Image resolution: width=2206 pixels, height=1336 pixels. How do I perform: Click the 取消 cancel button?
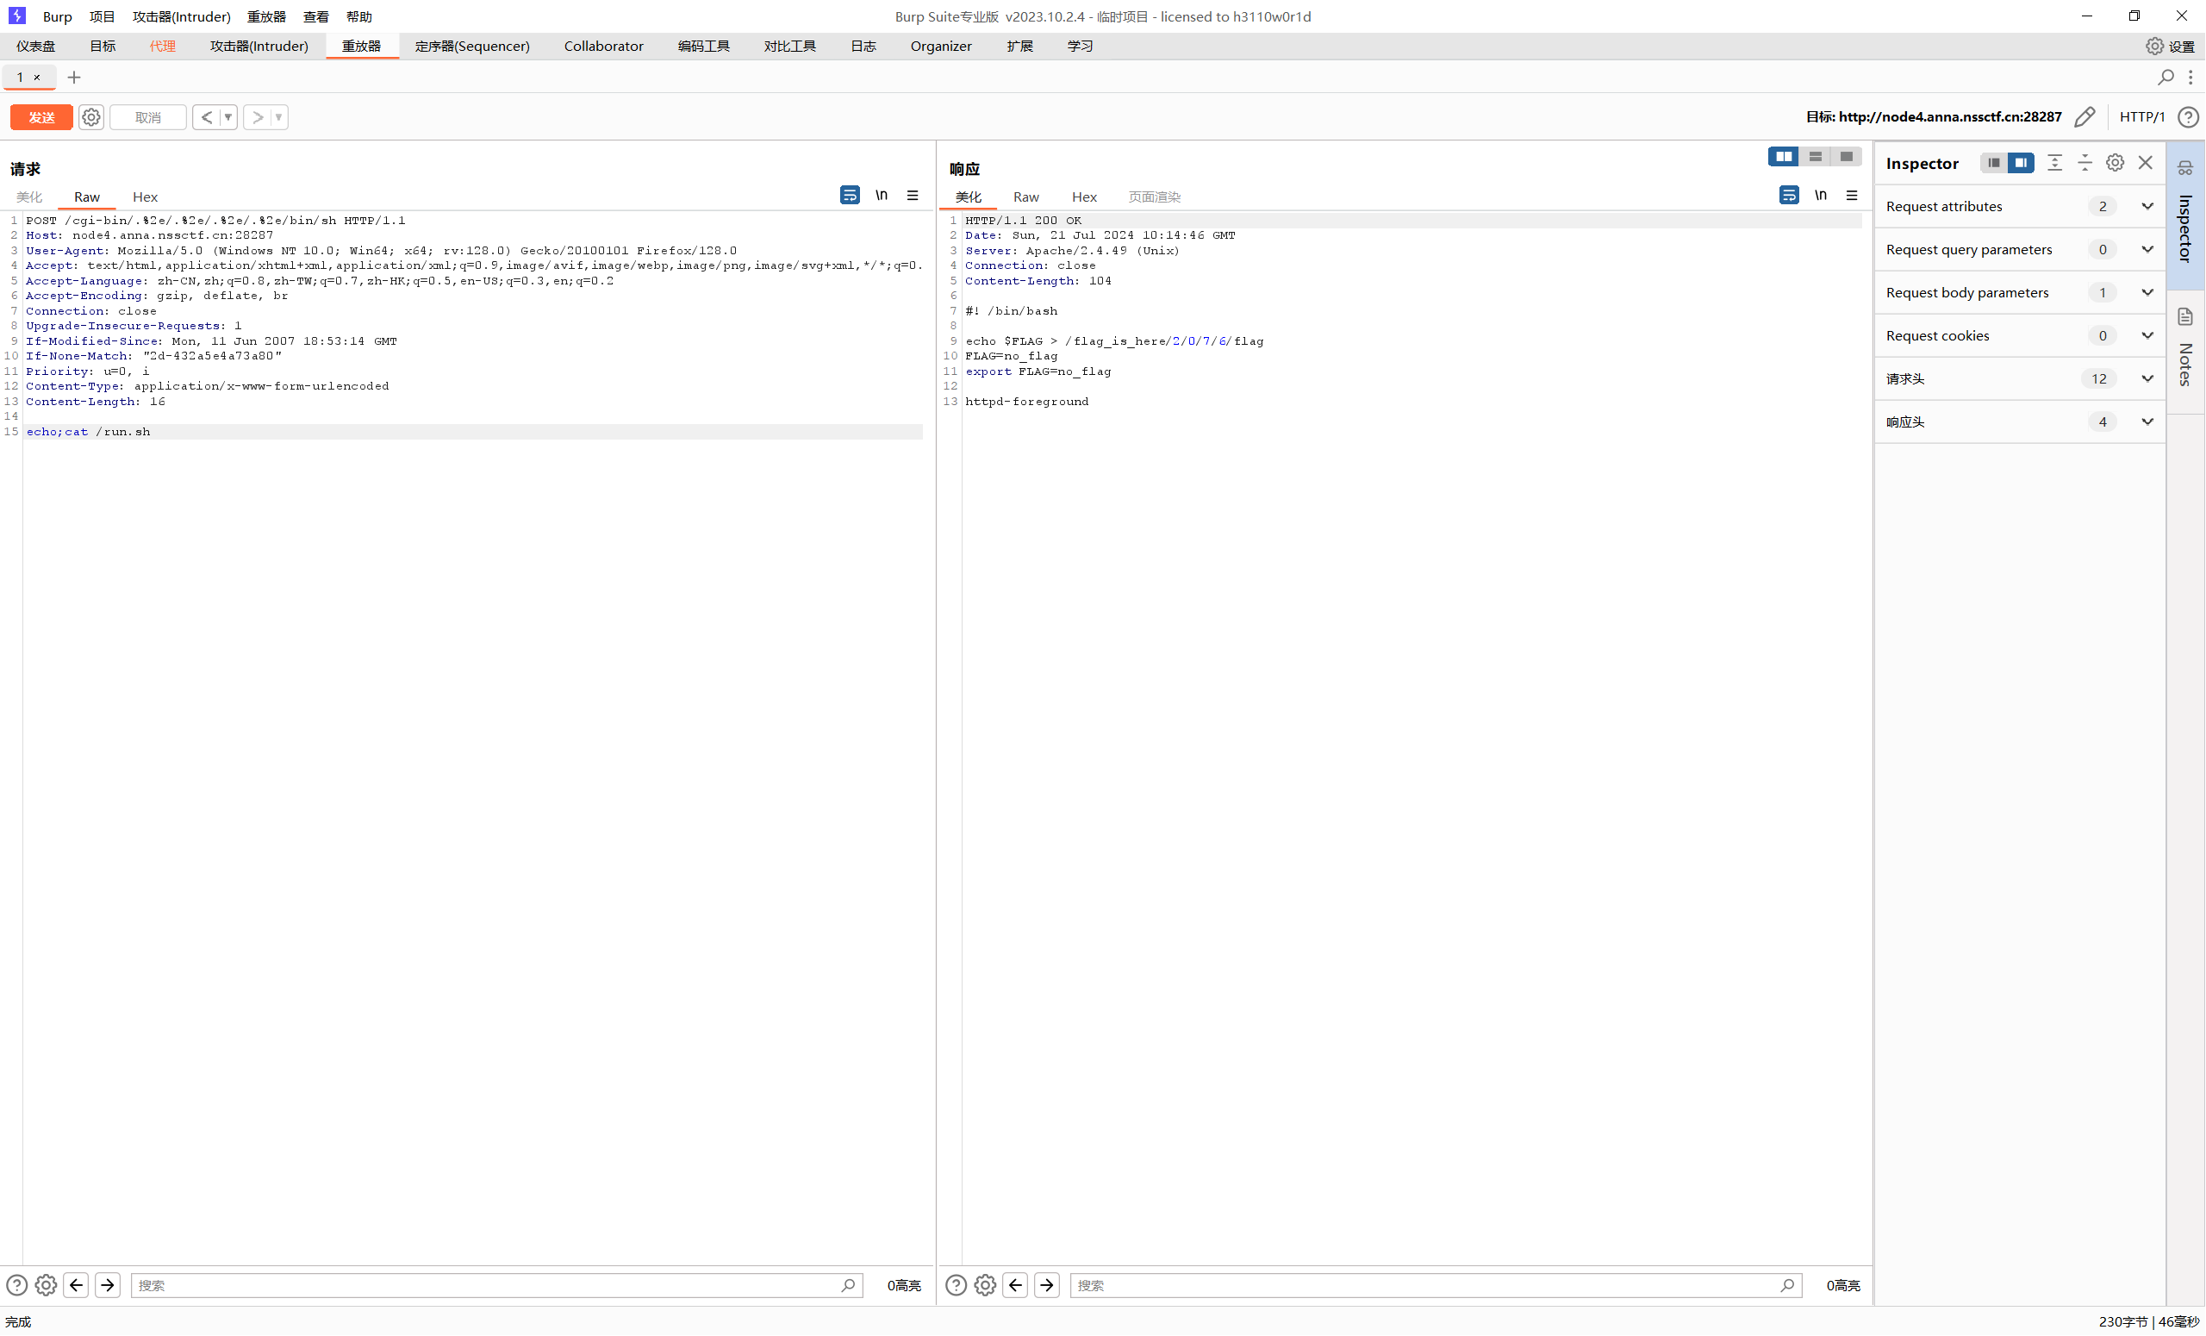tap(147, 117)
